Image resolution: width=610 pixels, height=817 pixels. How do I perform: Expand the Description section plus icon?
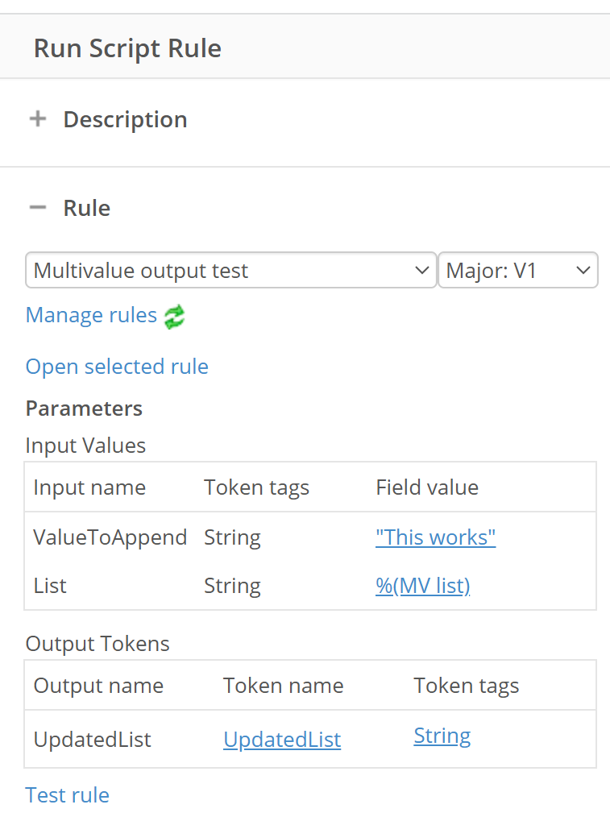coord(38,118)
